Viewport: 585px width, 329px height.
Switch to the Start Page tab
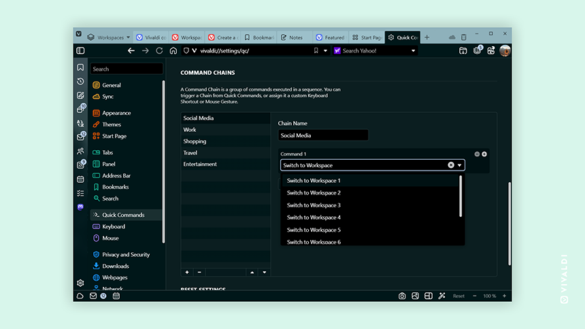coord(367,37)
